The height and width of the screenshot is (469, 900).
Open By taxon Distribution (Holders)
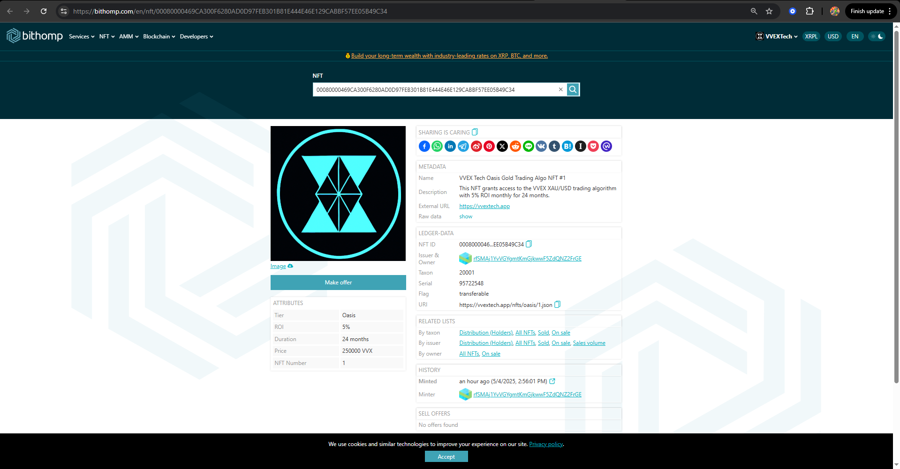(486, 333)
